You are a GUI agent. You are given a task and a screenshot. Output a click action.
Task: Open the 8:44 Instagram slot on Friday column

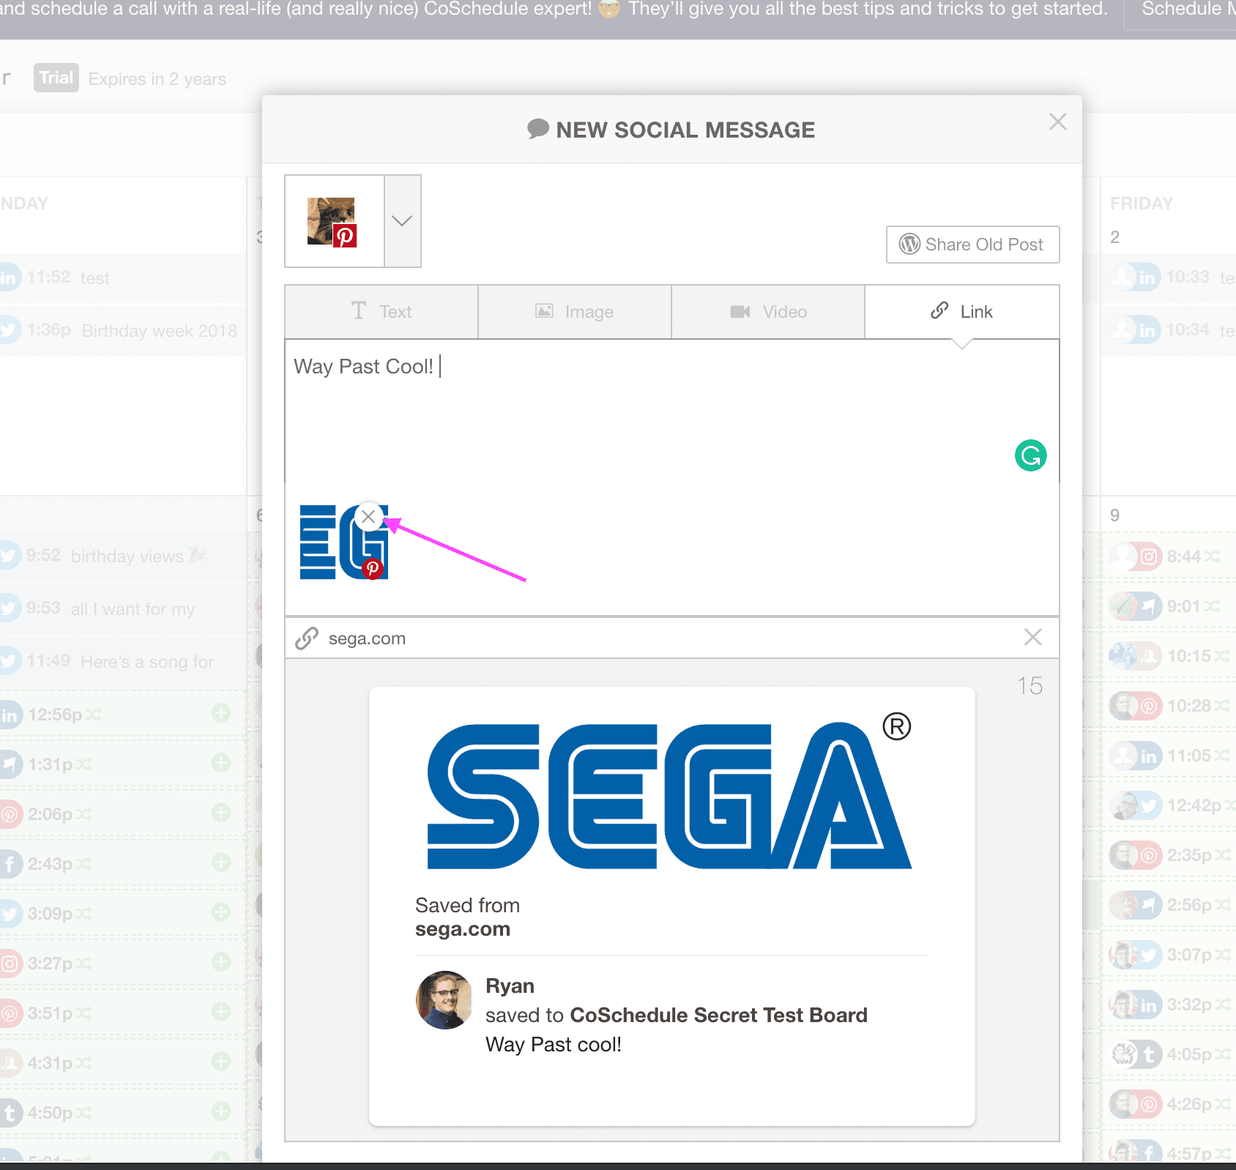[x=1169, y=556]
